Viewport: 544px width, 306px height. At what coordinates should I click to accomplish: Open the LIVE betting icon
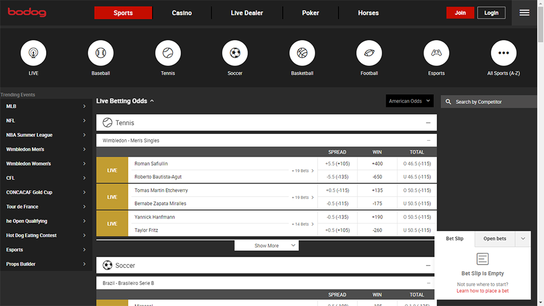pyautogui.click(x=34, y=53)
